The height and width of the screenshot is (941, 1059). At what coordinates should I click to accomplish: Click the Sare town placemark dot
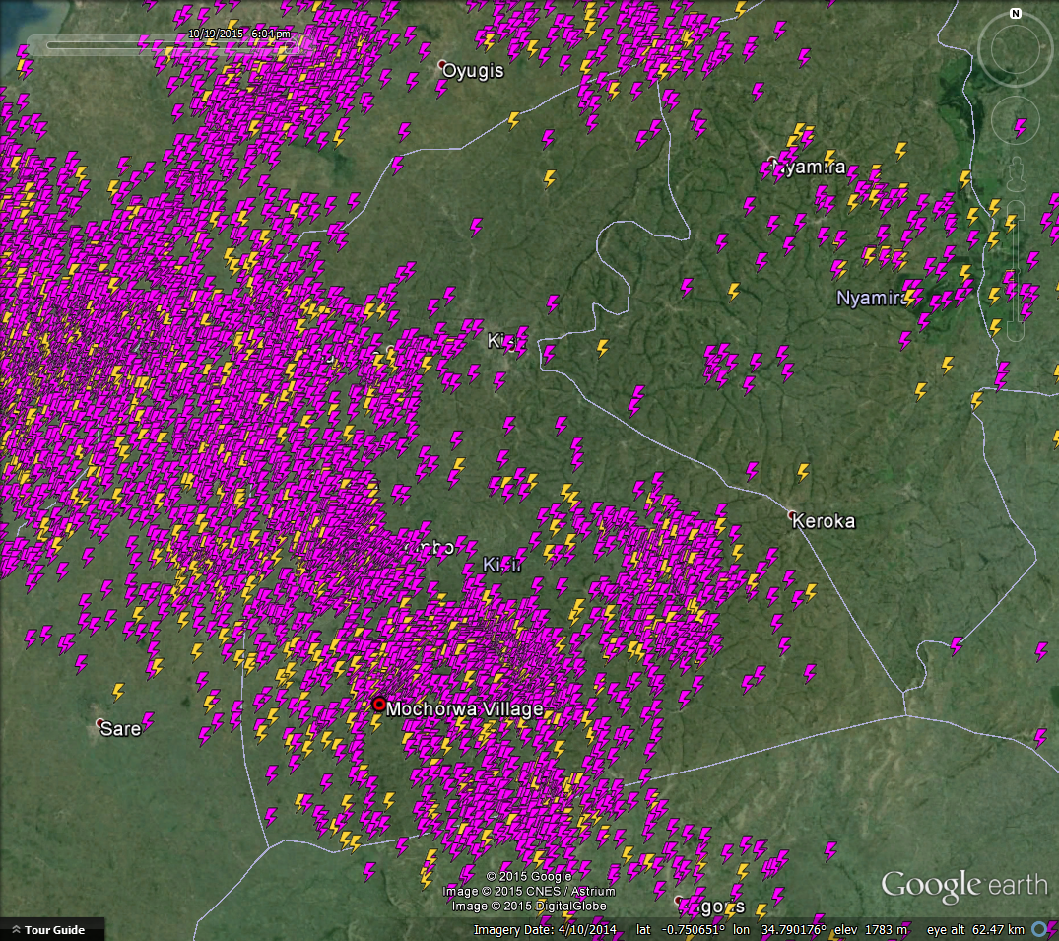pyautogui.click(x=99, y=723)
